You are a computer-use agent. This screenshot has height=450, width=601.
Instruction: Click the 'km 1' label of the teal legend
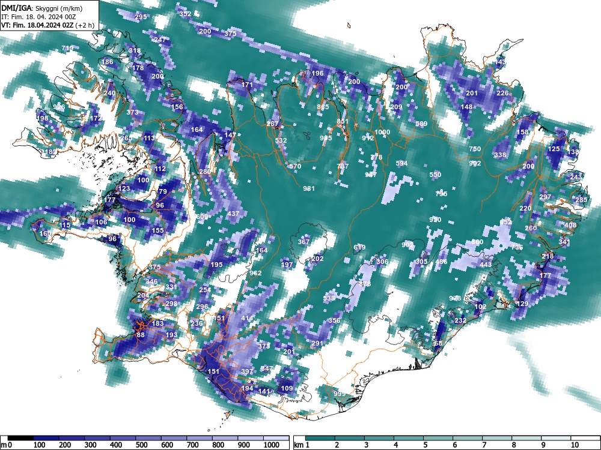coord(302,445)
